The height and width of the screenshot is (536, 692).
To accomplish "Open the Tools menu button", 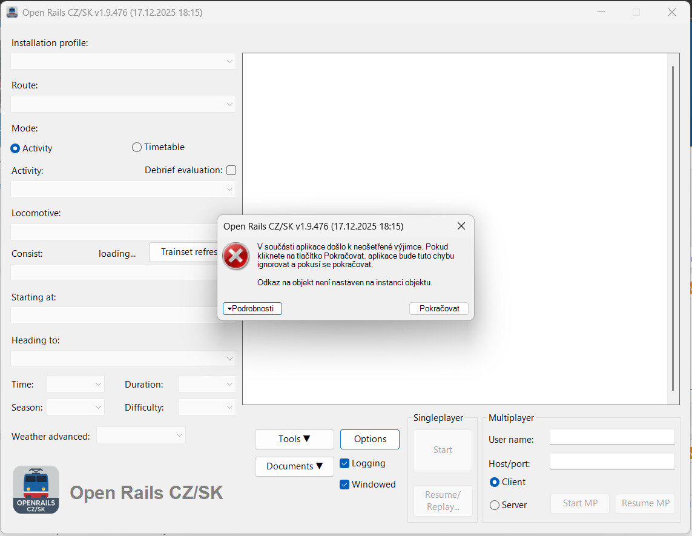I will 294,439.
